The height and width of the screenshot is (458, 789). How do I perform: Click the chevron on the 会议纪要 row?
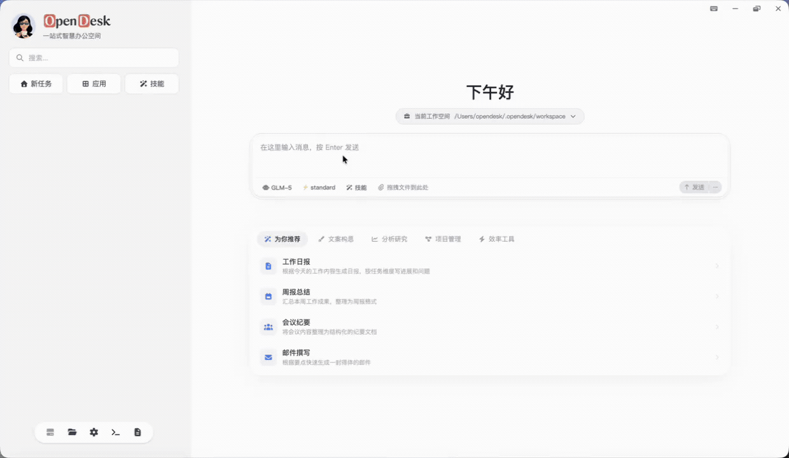[717, 327]
